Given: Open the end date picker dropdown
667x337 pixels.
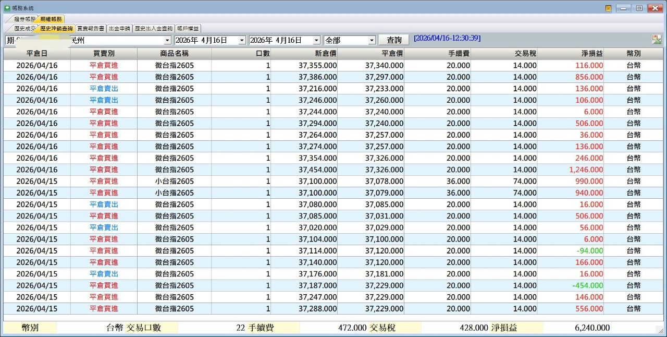Looking at the screenshot, I should 316,40.
